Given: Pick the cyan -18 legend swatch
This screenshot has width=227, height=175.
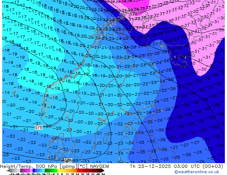Looking at the screenshot, I should pos(43,170).
